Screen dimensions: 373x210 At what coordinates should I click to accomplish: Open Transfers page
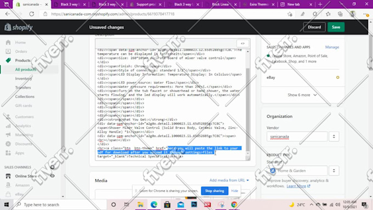[23, 88]
